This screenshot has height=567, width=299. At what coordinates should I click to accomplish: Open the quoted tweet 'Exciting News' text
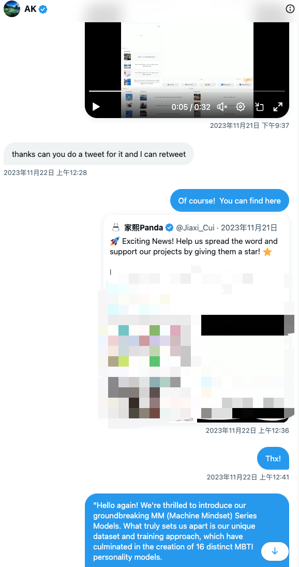[x=194, y=246]
